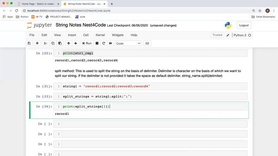Save the notebook with the floppy icon

tap(29, 43)
